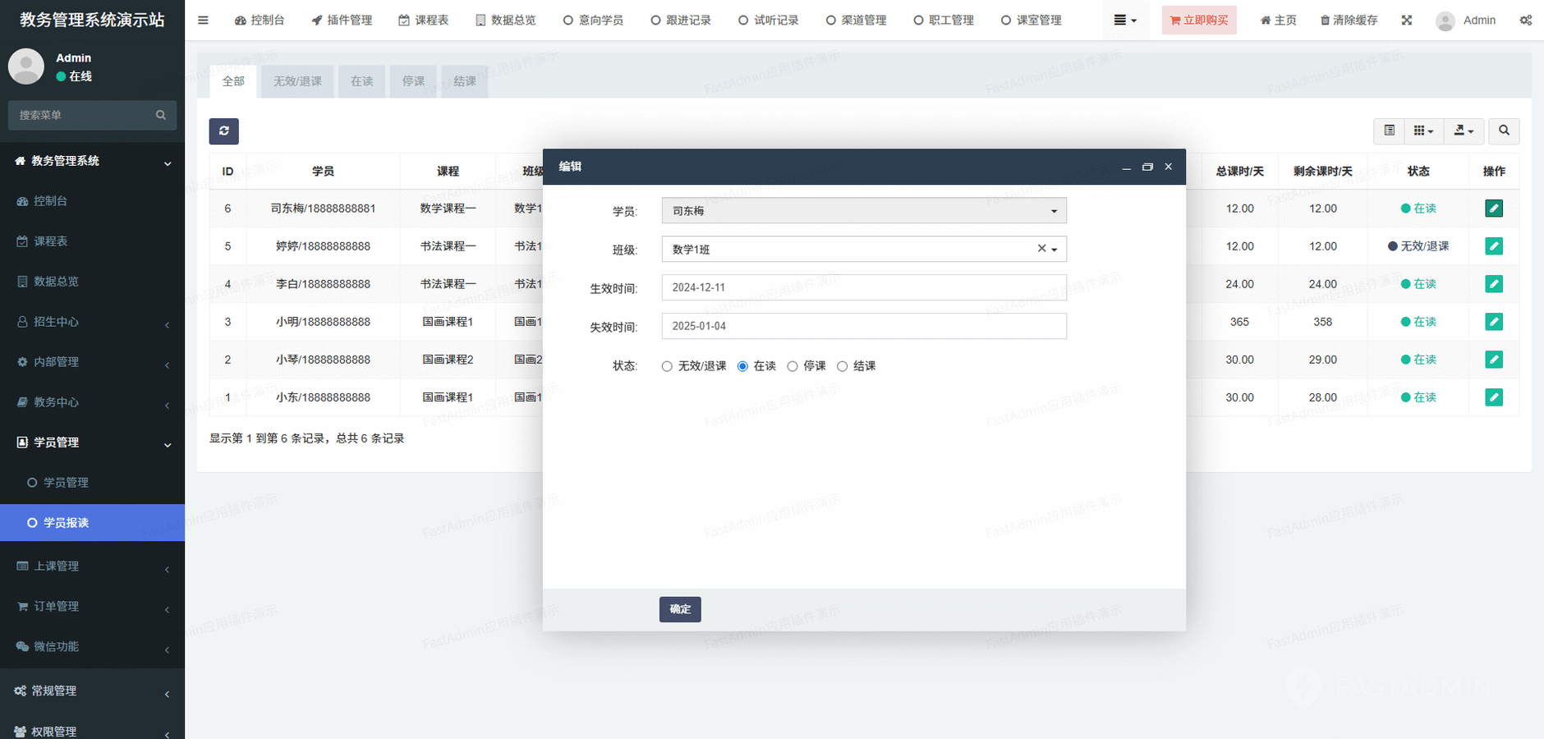Select the 结课 status radio button

[x=842, y=366]
